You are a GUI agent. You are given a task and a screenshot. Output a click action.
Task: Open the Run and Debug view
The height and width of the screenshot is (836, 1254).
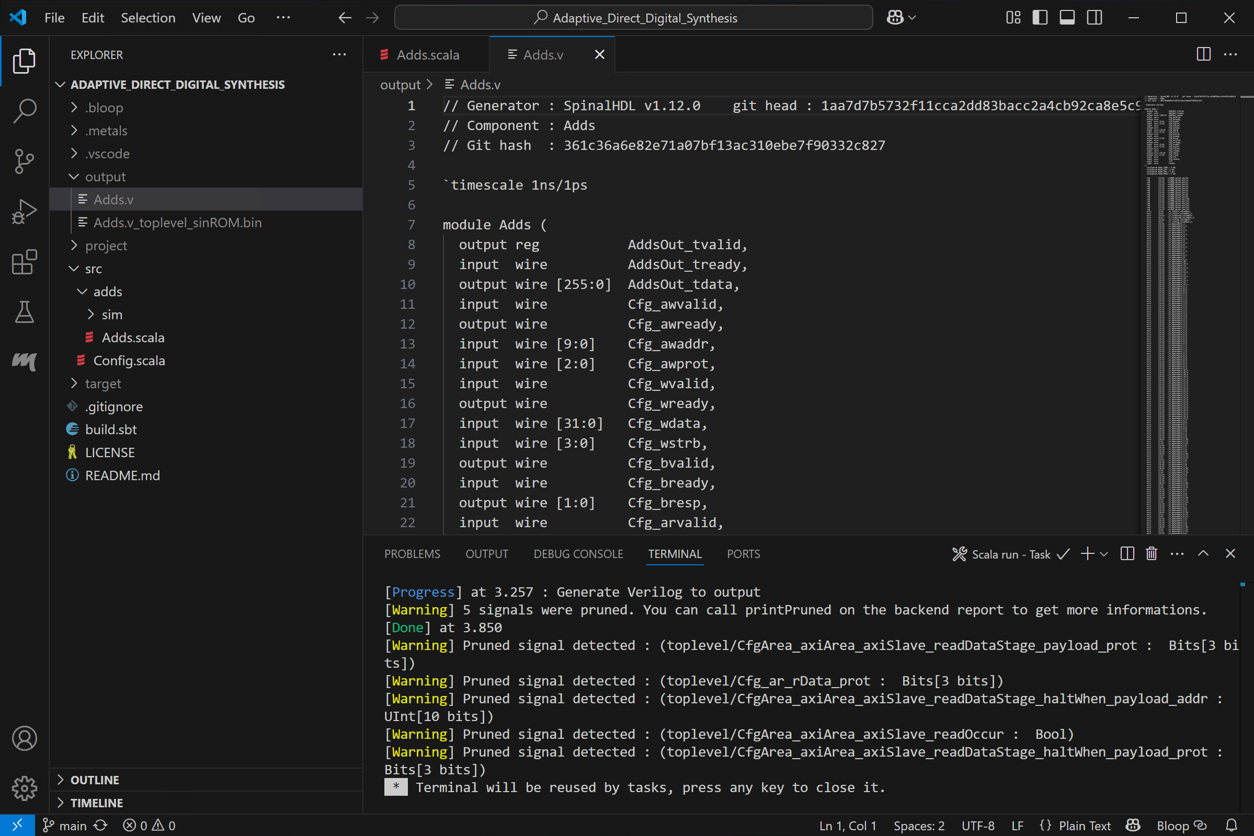(x=24, y=212)
